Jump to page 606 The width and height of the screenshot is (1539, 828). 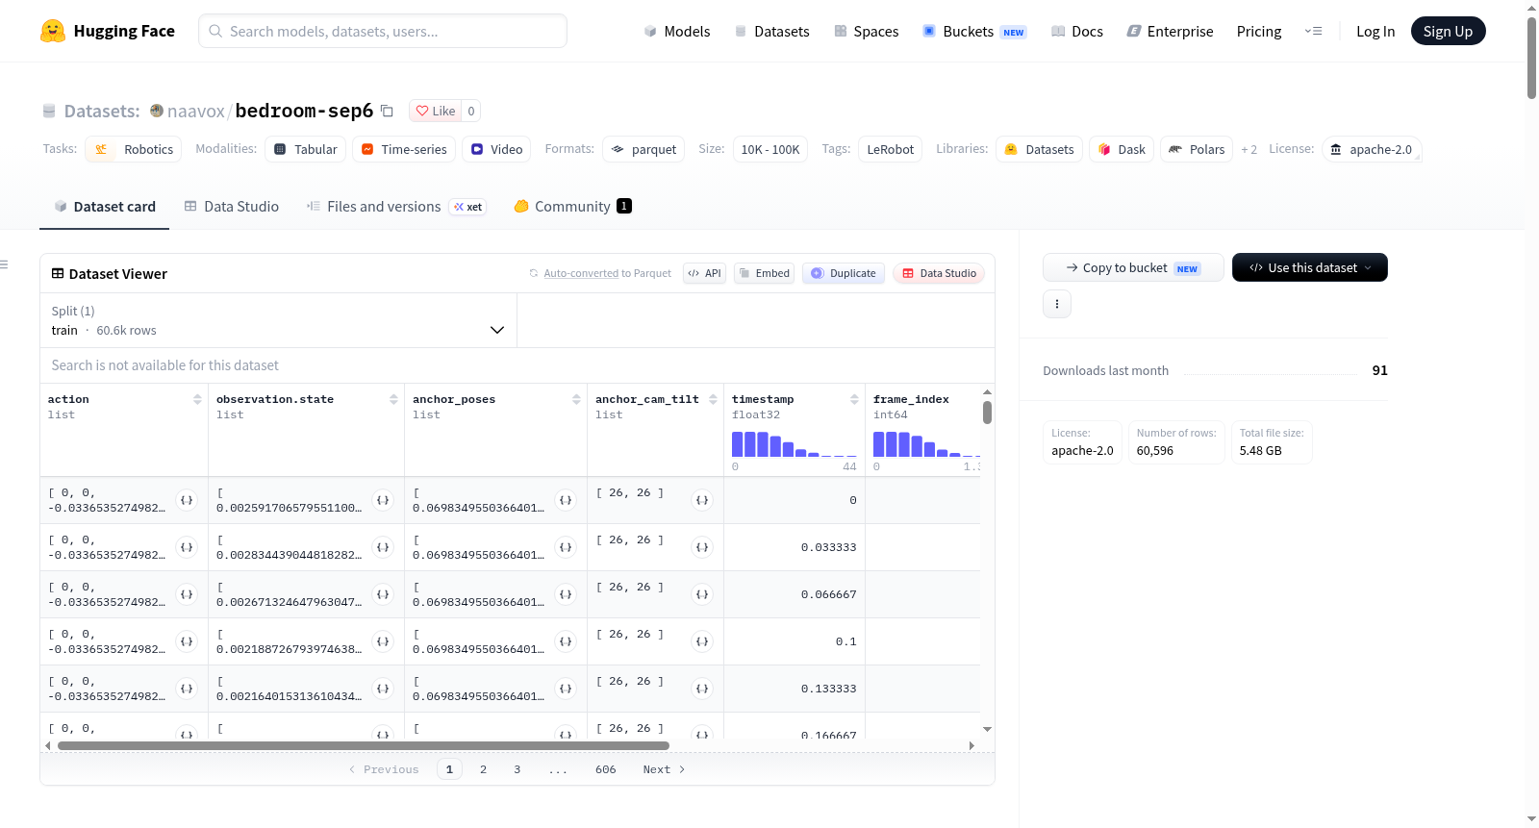[x=605, y=769]
